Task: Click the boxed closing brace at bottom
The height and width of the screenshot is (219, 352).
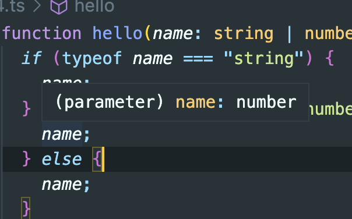Action: tap(26, 208)
